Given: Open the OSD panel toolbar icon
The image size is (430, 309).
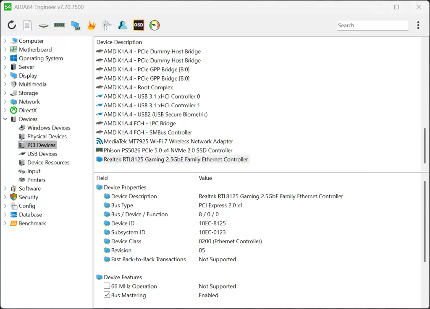Looking at the screenshot, I should click(x=139, y=25).
